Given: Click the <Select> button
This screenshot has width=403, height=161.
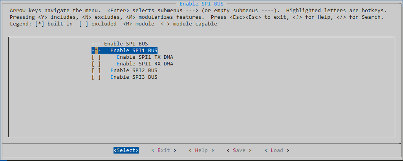Looking at the screenshot, I should (x=126, y=150).
